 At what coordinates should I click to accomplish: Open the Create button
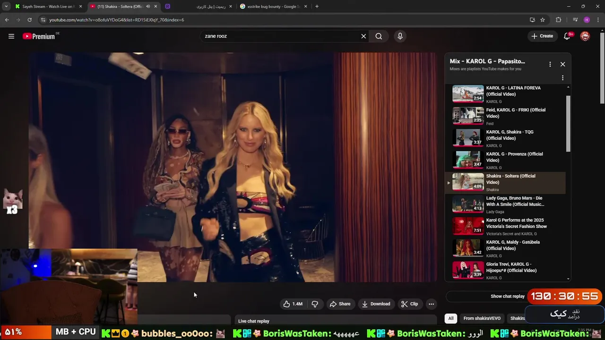click(542, 36)
